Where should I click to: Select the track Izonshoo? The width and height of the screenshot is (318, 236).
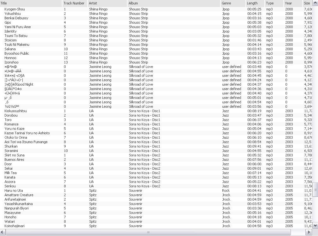pyautogui.click(x=11, y=62)
